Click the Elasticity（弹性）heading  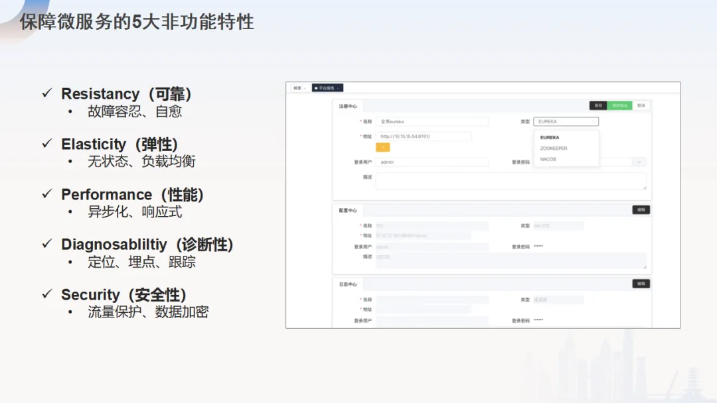tap(119, 144)
